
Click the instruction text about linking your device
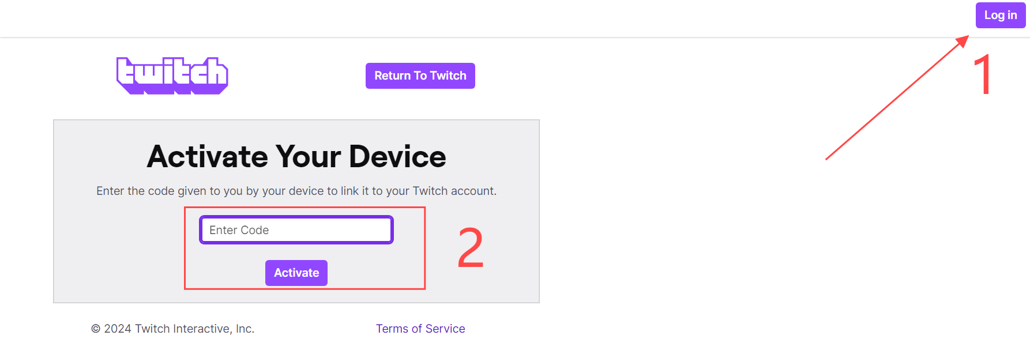(296, 191)
